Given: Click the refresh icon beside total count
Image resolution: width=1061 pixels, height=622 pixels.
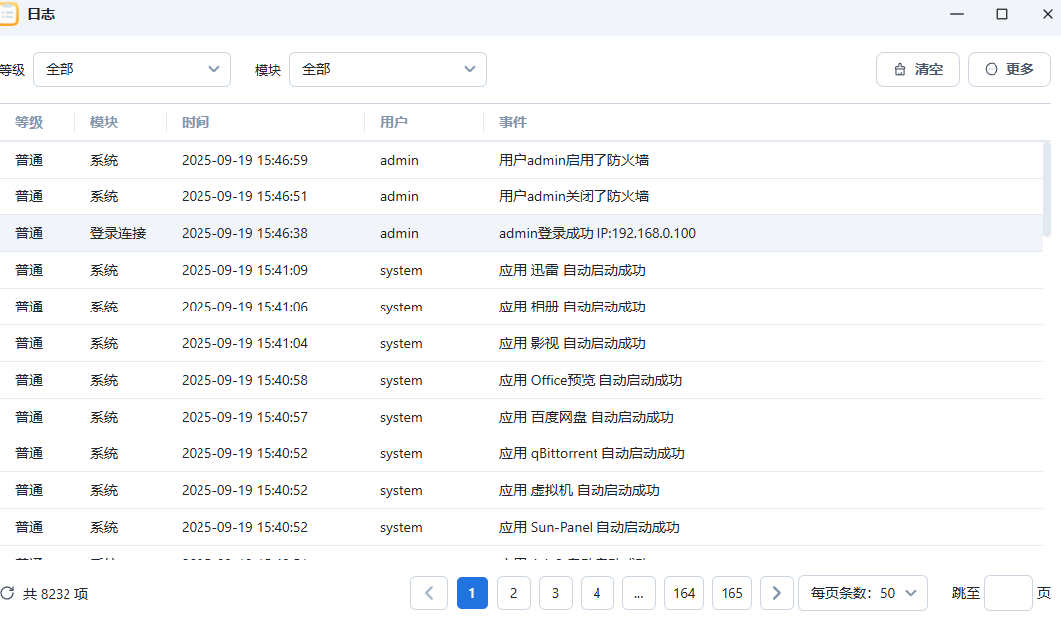Looking at the screenshot, I should (x=7, y=593).
